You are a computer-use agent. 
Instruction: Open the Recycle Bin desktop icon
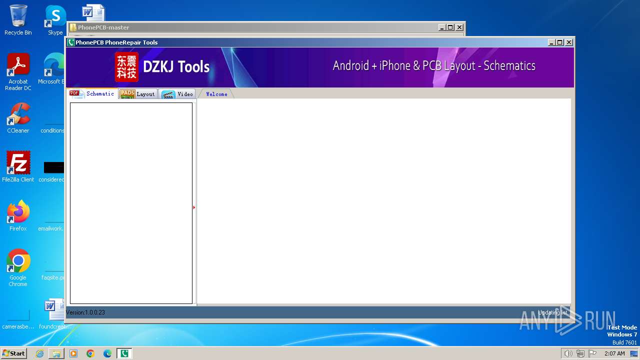pos(18,20)
